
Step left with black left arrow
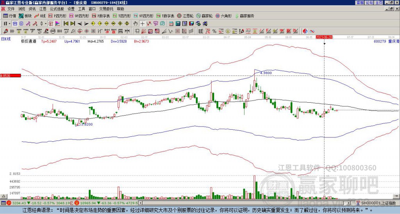(80, 24)
